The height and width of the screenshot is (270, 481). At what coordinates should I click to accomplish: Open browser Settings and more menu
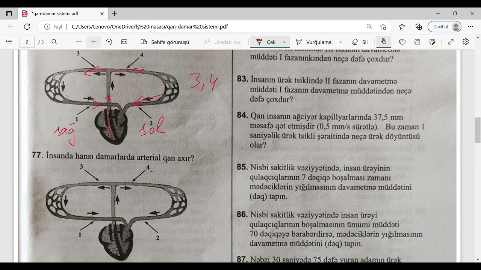(470, 27)
